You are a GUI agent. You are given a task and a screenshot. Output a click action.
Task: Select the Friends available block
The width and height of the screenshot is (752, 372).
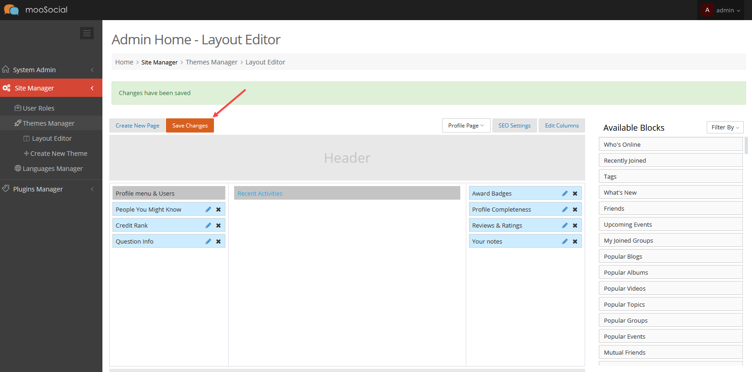671,208
